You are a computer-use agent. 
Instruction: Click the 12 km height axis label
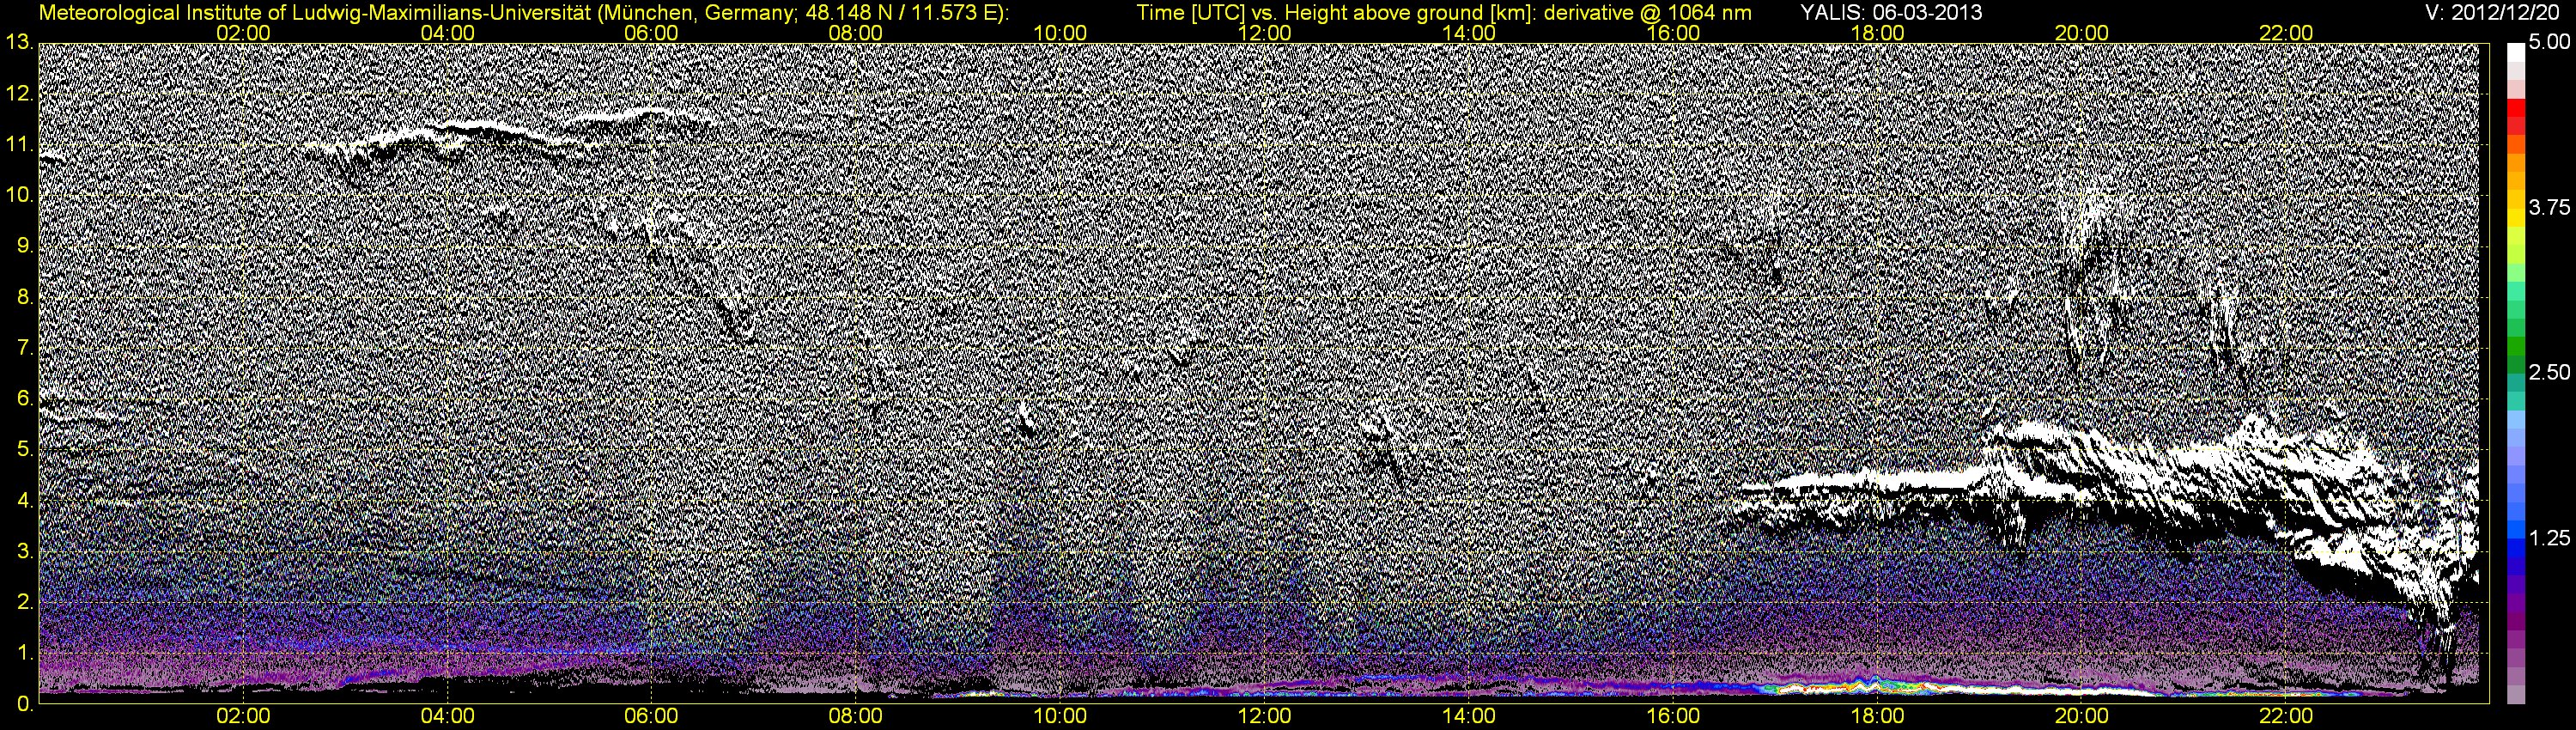18,94
